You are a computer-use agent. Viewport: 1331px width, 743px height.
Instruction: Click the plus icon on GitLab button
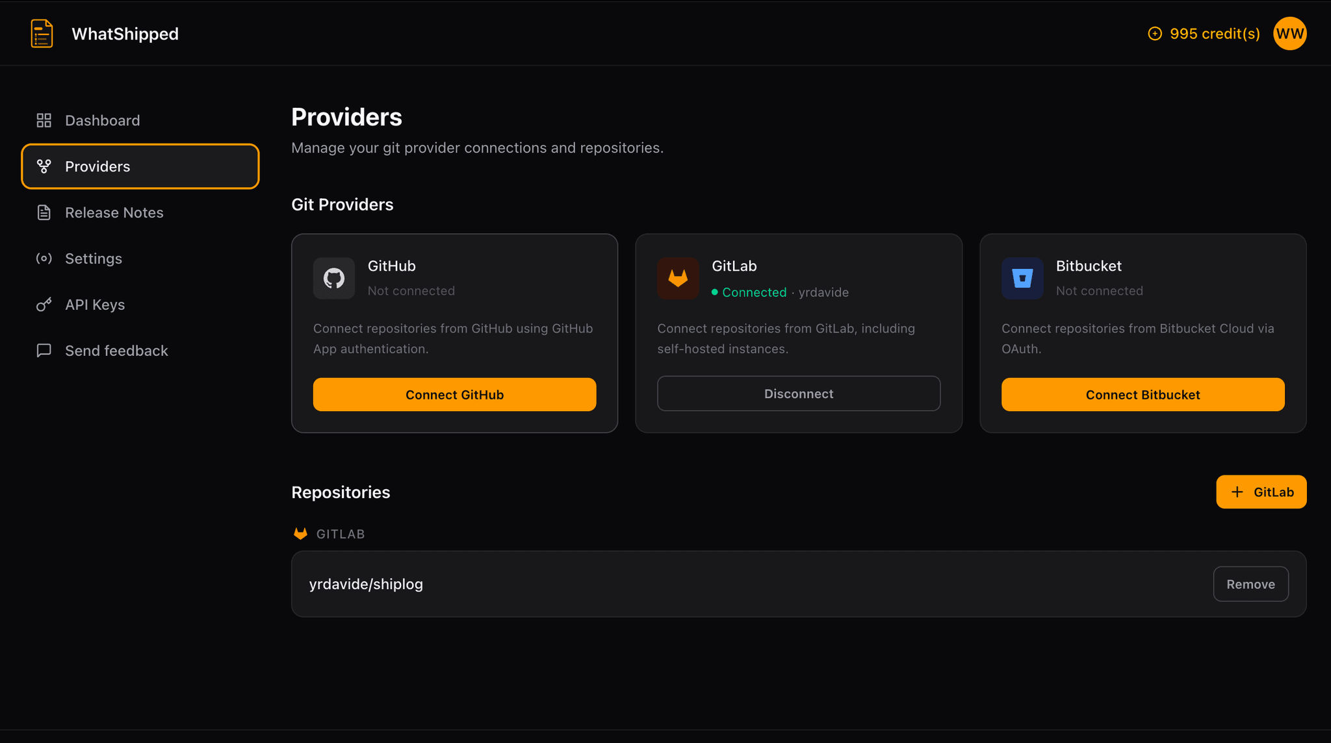tap(1237, 492)
